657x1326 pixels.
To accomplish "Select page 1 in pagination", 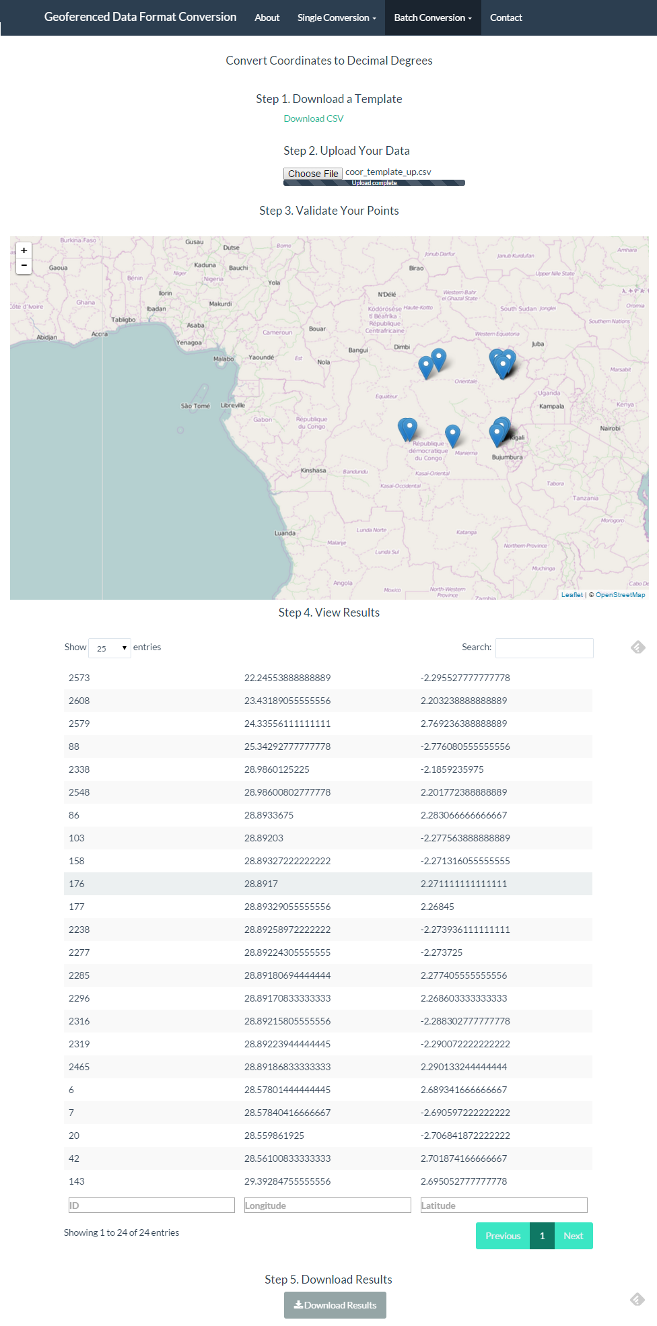I will click(x=542, y=1236).
